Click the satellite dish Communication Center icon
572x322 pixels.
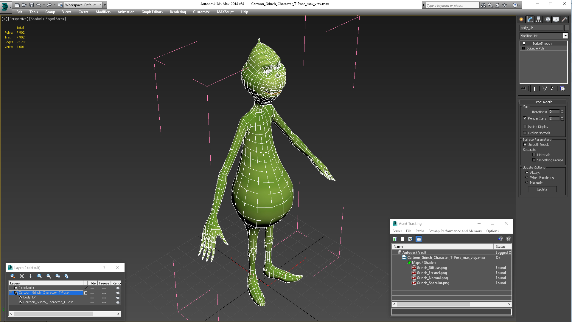click(x=497, y=5)
